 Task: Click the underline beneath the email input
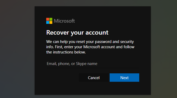point(93,68)
